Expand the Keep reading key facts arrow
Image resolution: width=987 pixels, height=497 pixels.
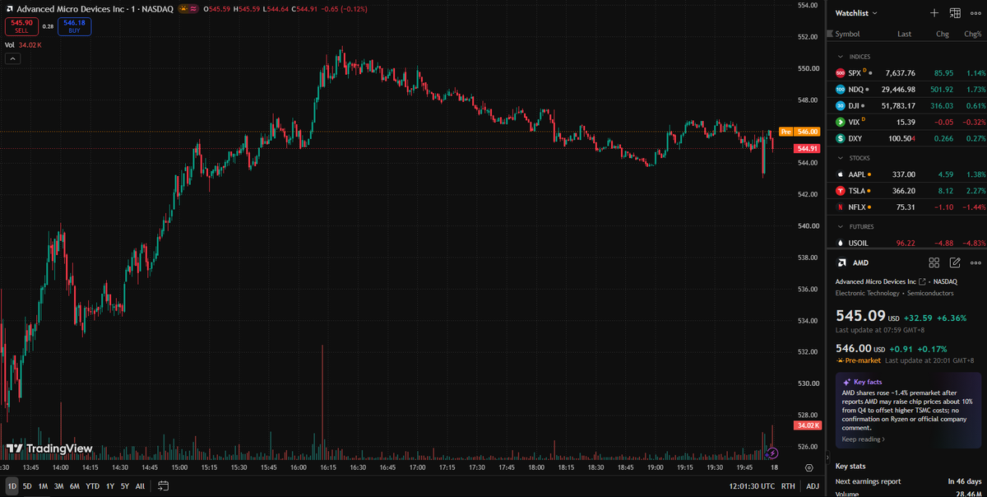(x=864, y=439)
